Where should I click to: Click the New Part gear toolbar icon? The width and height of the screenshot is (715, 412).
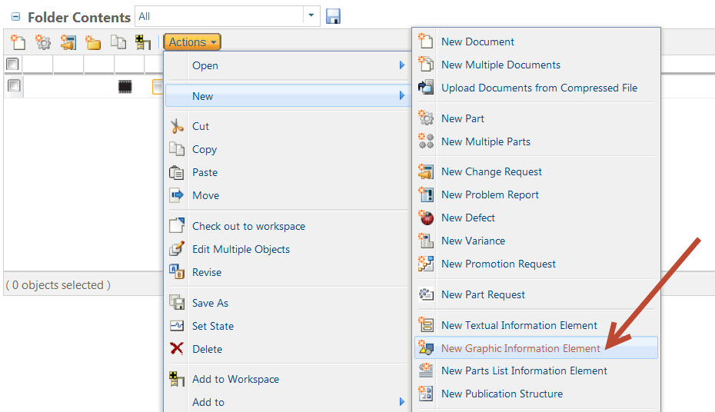[x=43, y=42]
